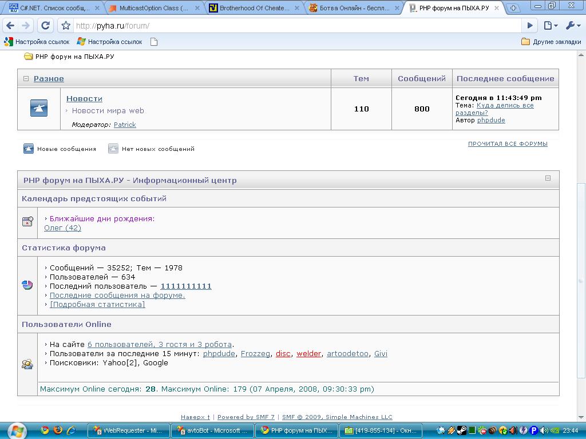Click the vertical page scrollbar thumb
The height and width of the screenshot is (439, 586).
pyautogui.click(x=581, y=280)
